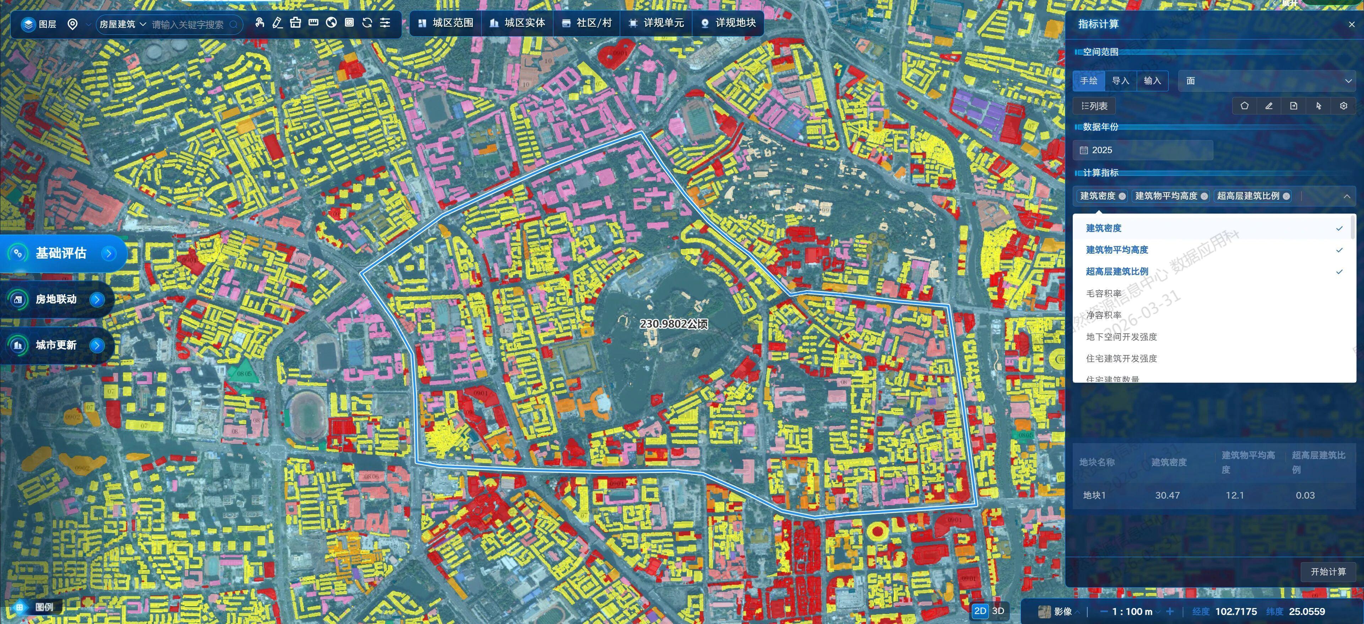Switch to the 导入 tab
Viewport: 1364px width, 624px height.
[x=1120, y=81]
